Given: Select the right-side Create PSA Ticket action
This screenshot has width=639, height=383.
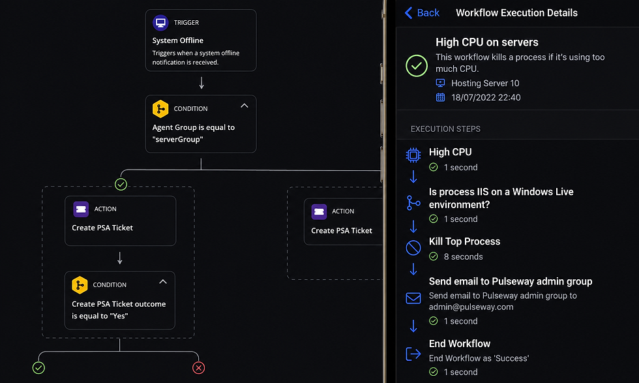Looking at the screenshot, I should click(x=344, y=221).
